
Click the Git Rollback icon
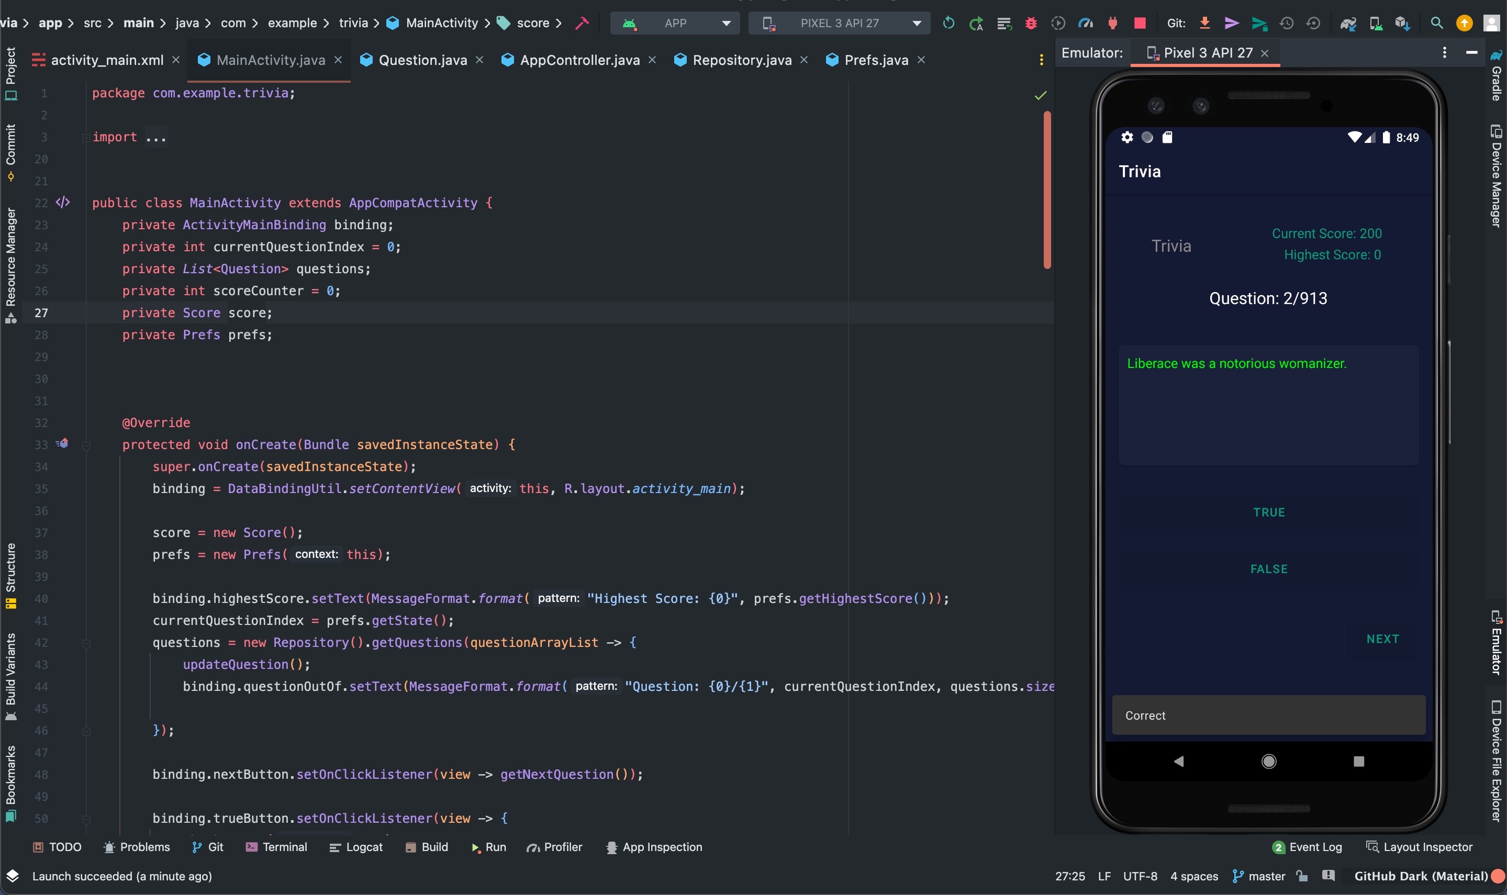point(1313,23)
